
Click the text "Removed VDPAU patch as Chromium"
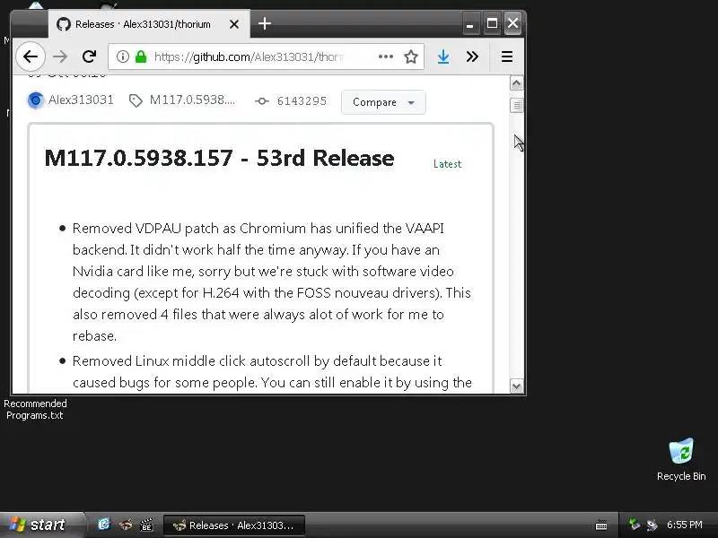tap(189, 229)
